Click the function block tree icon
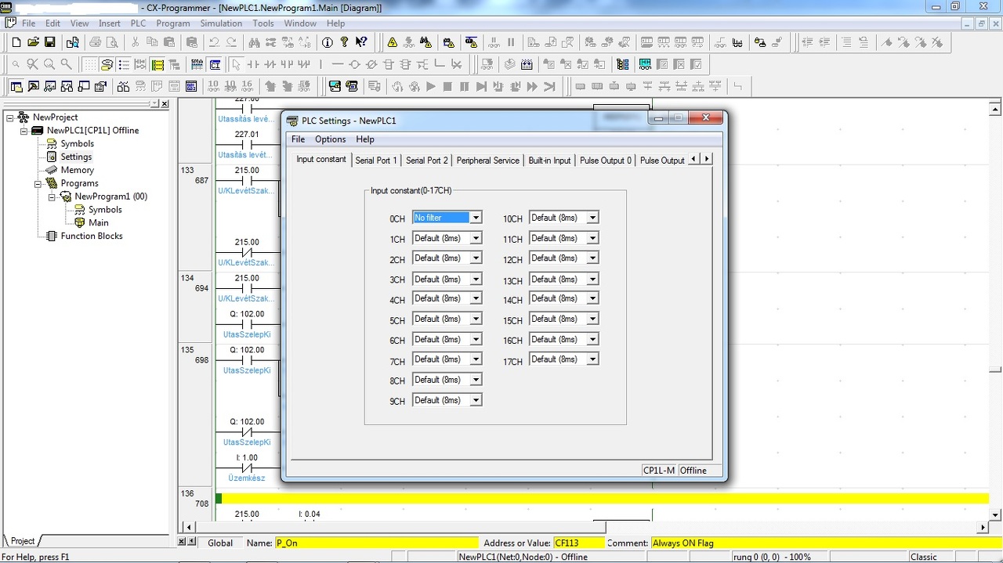 click(623, 64)
